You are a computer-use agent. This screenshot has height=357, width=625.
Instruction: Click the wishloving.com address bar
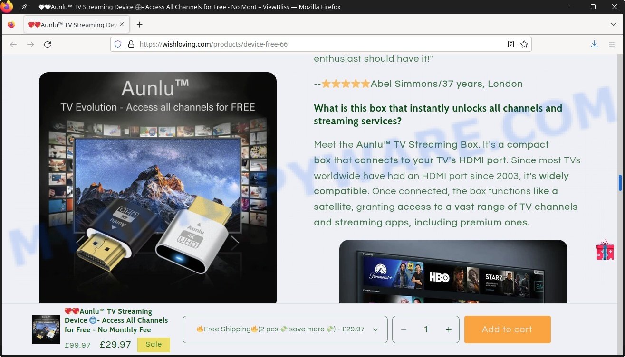tap(321, 44)
